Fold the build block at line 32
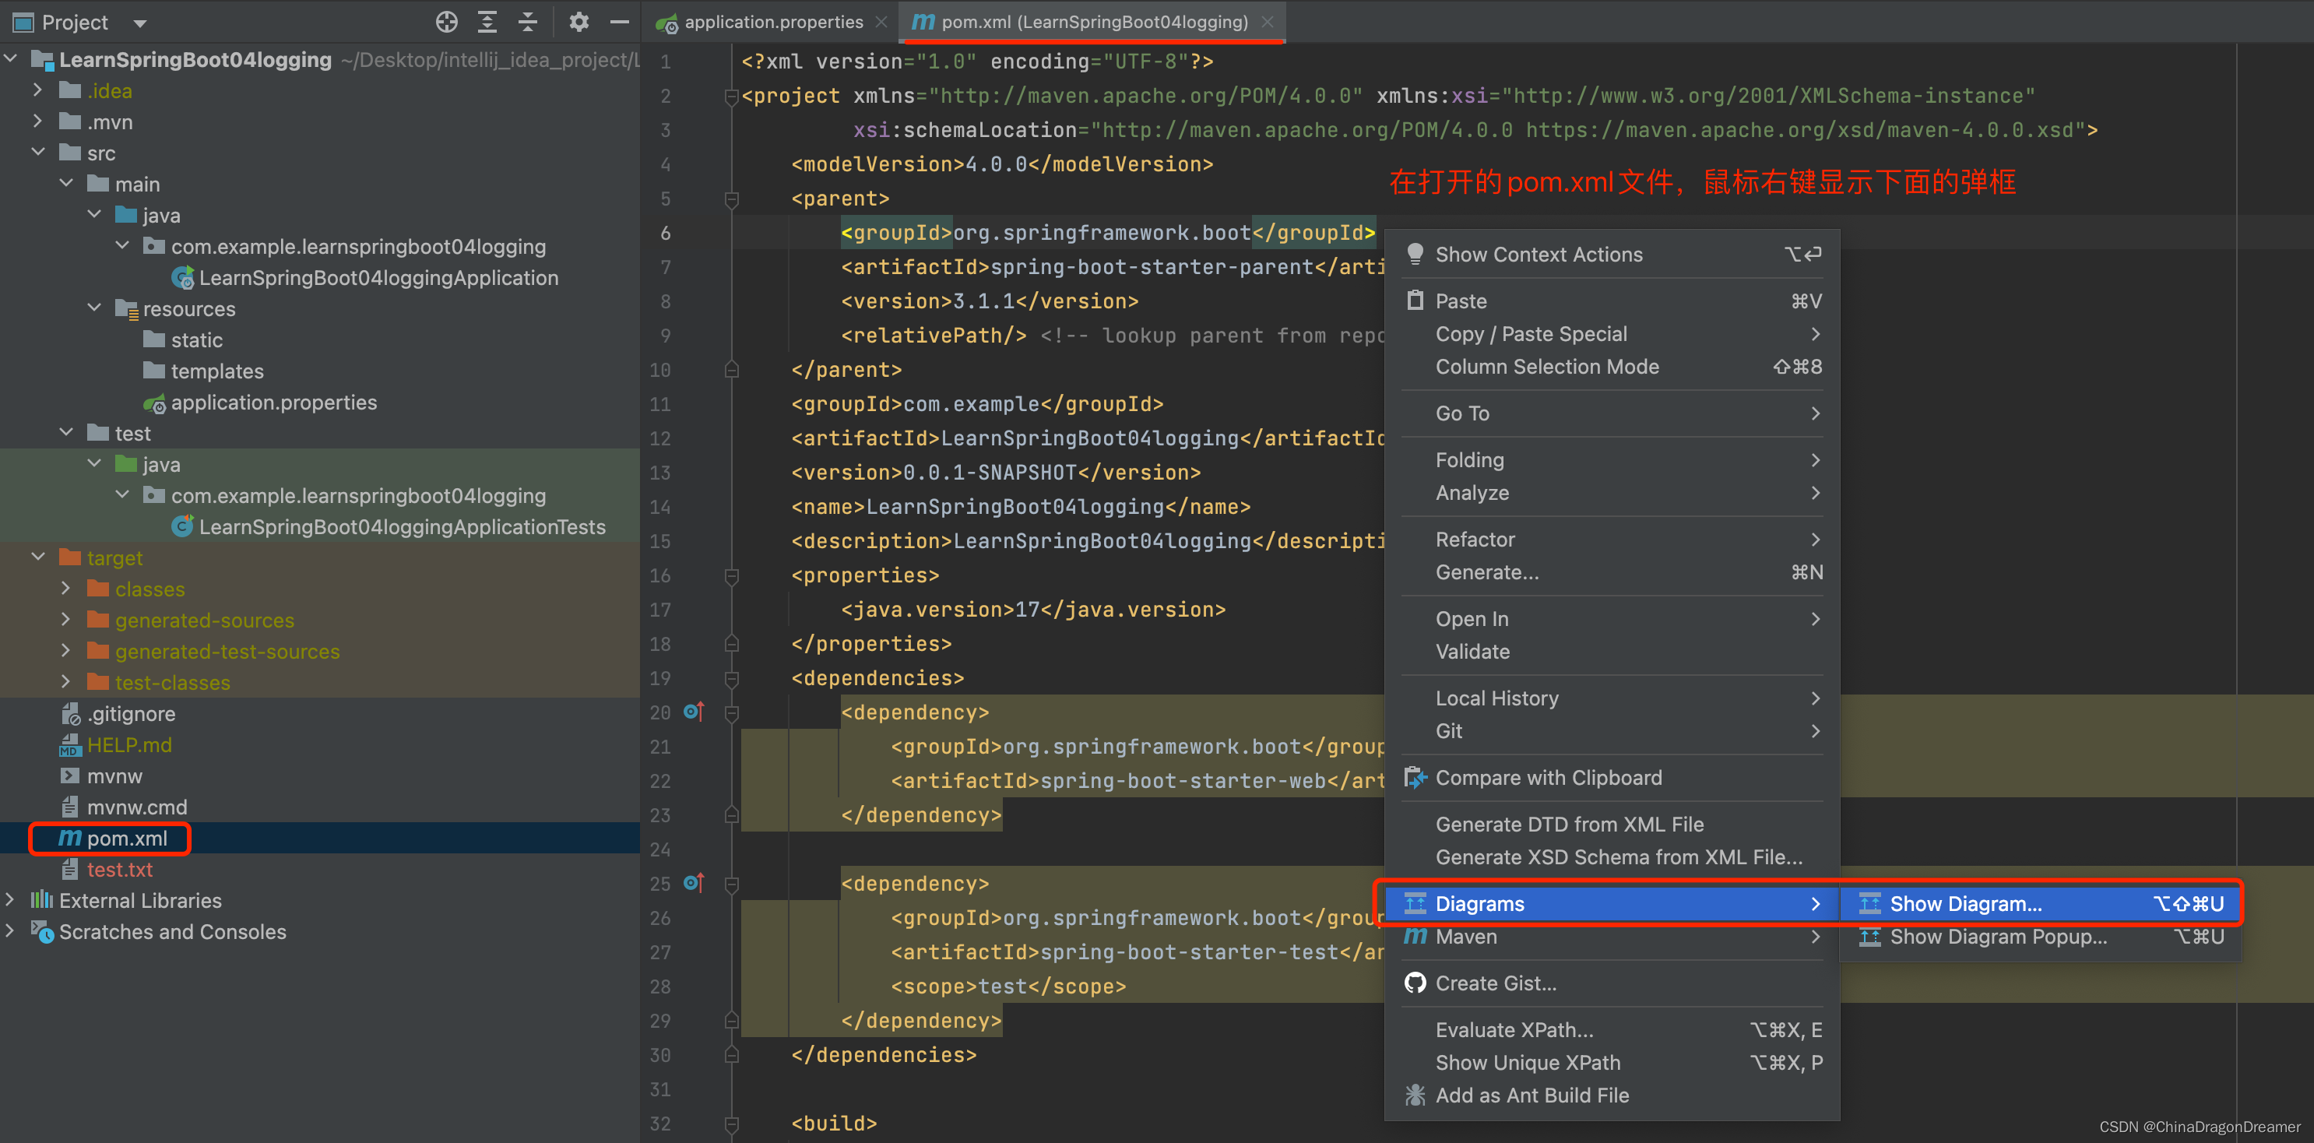 click(x=731, y=1124)
